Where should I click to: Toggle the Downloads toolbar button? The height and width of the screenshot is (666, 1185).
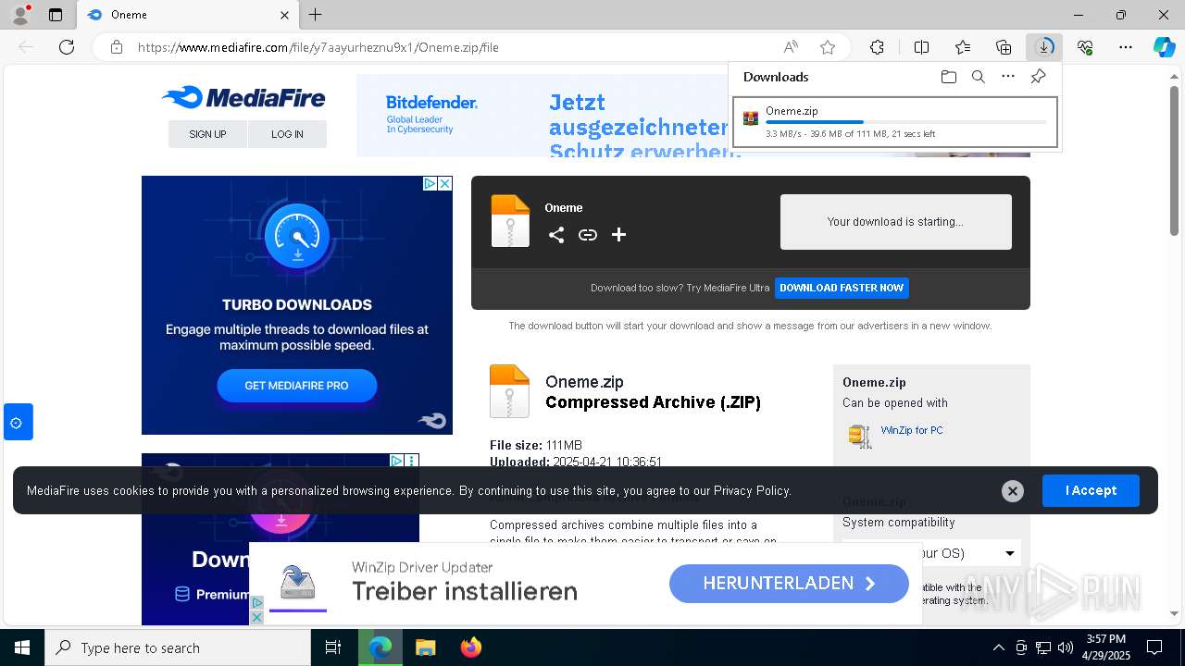tap(1044, 47)
